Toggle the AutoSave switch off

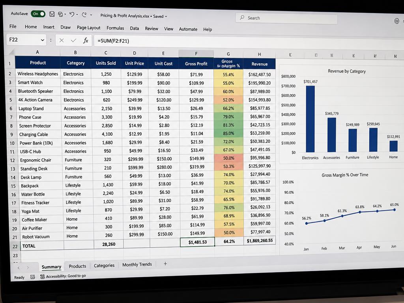[38, 14]
